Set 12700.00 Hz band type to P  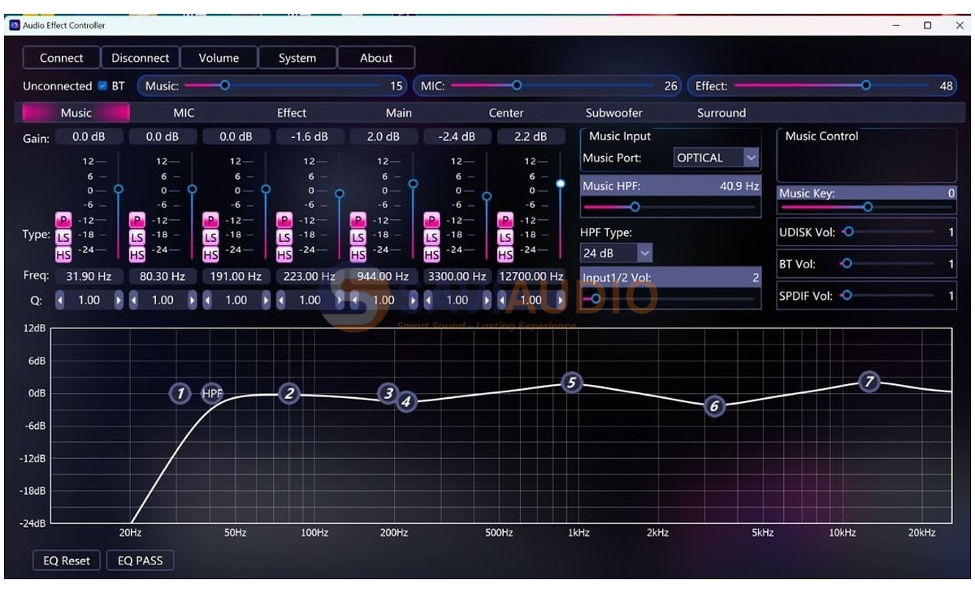point(505,220)
